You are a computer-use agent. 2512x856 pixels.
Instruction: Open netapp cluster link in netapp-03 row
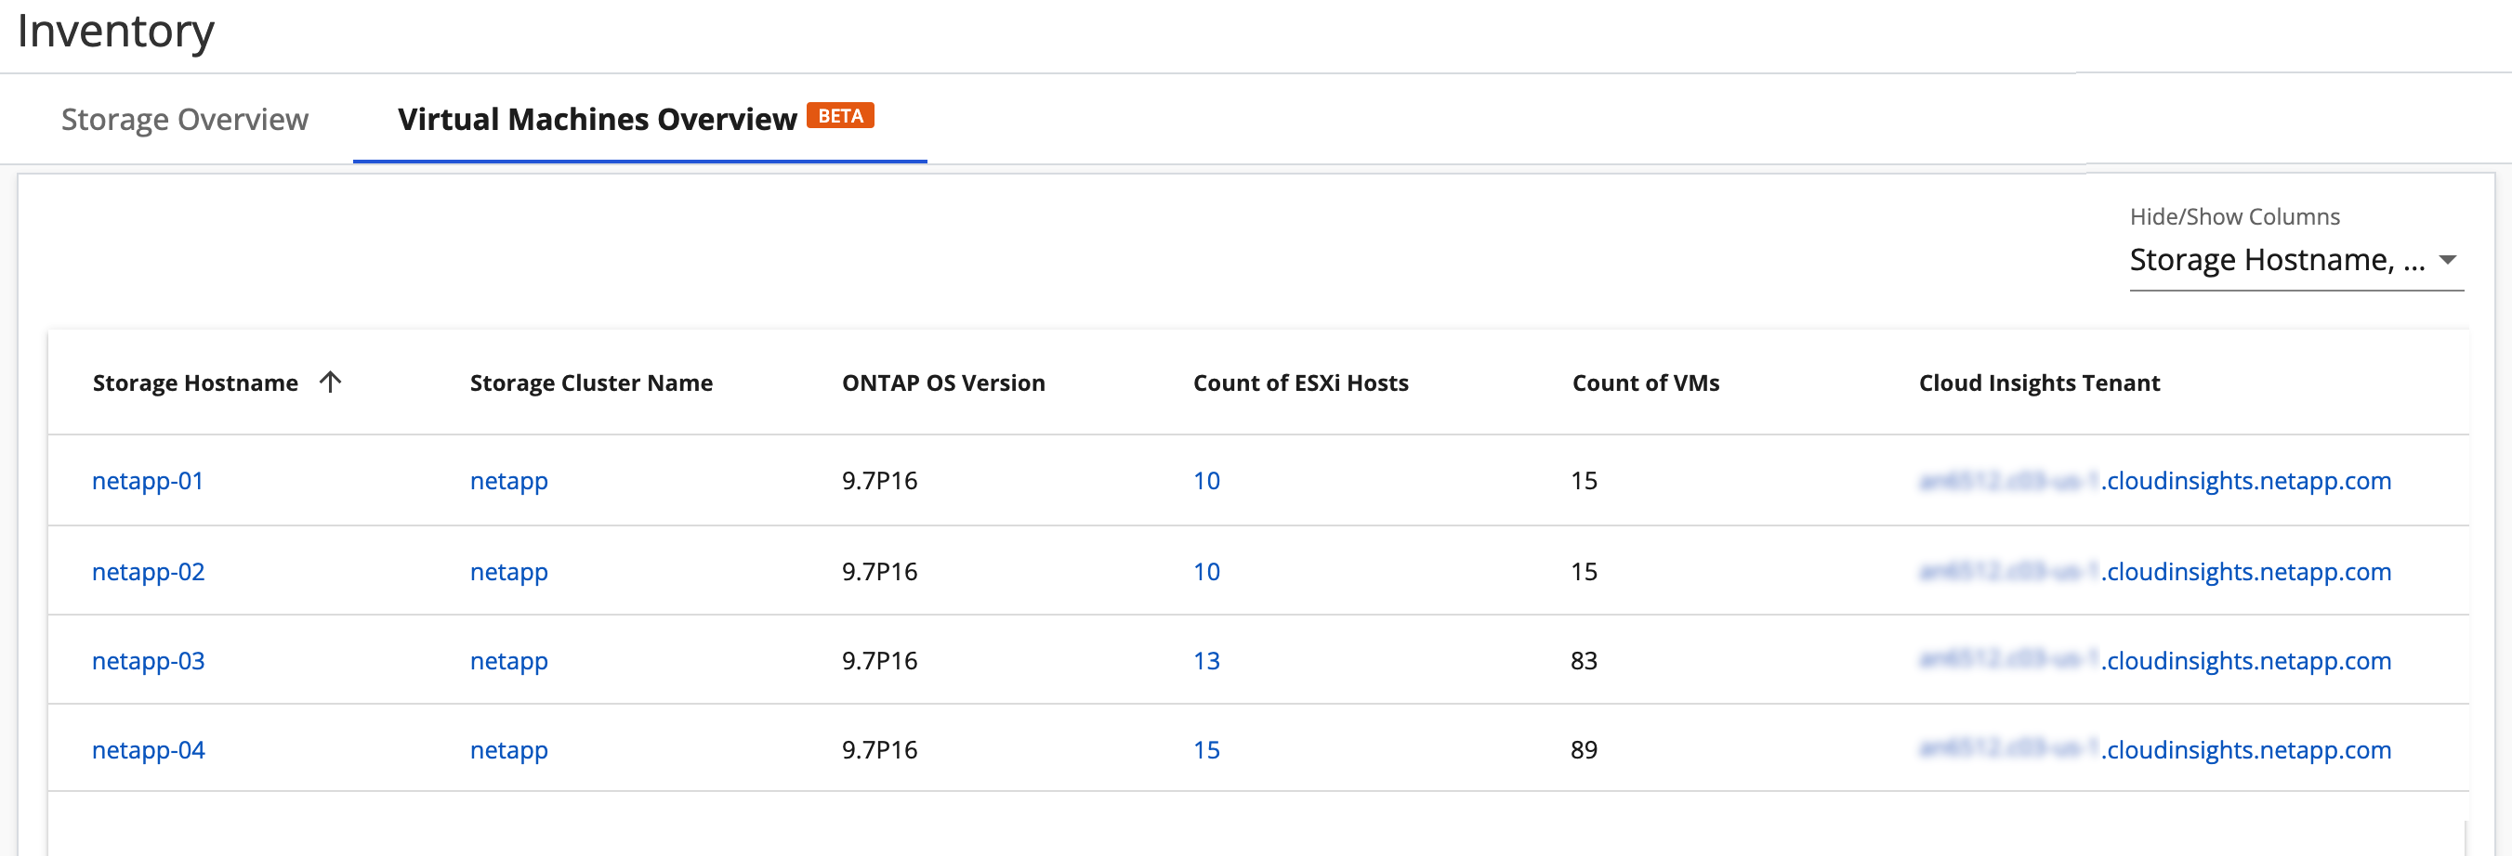[x=509, y=661]
